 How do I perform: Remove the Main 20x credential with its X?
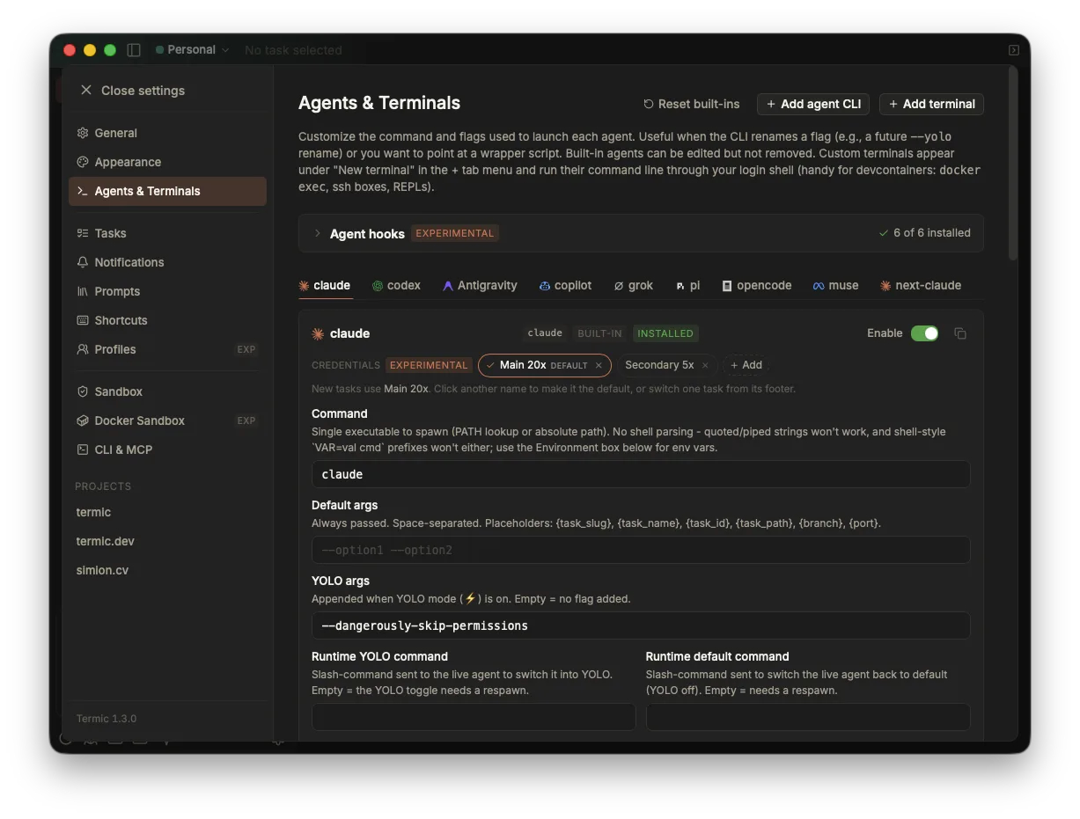(599, 365)
